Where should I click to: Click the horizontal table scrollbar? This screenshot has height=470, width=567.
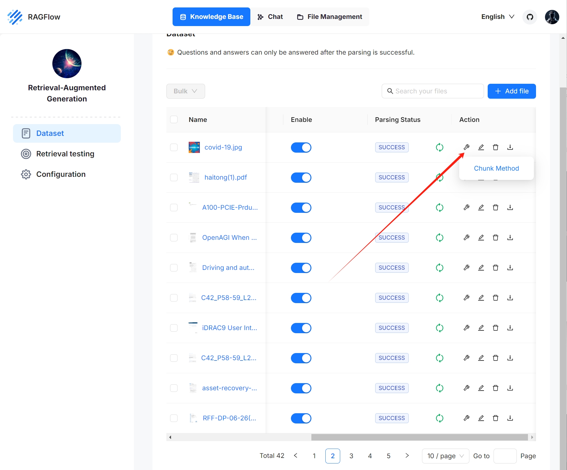(x=419, y=437)
